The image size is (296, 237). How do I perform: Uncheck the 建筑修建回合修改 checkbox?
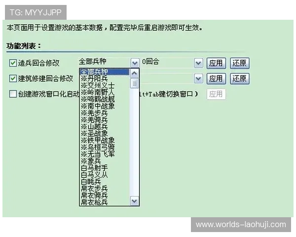point(13,78)
